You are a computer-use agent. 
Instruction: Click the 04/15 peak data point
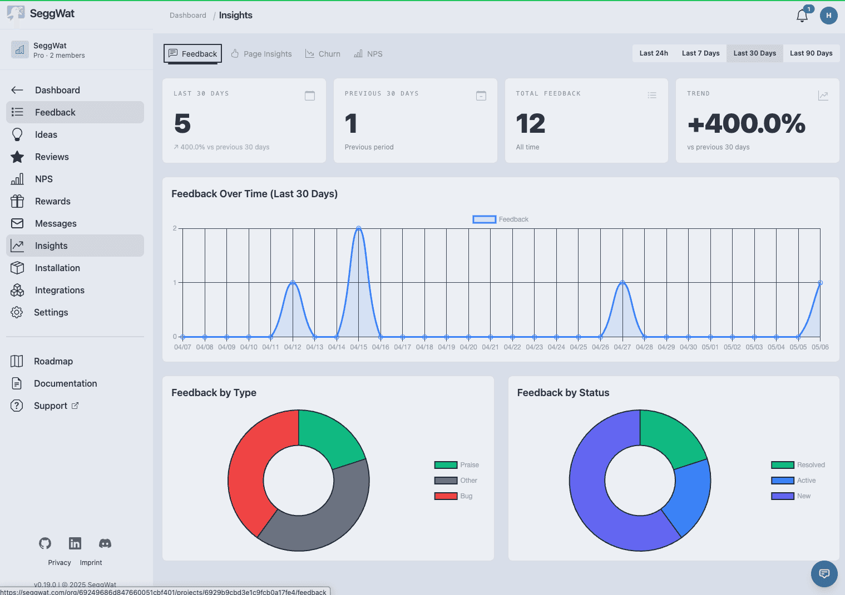[359, 228]
